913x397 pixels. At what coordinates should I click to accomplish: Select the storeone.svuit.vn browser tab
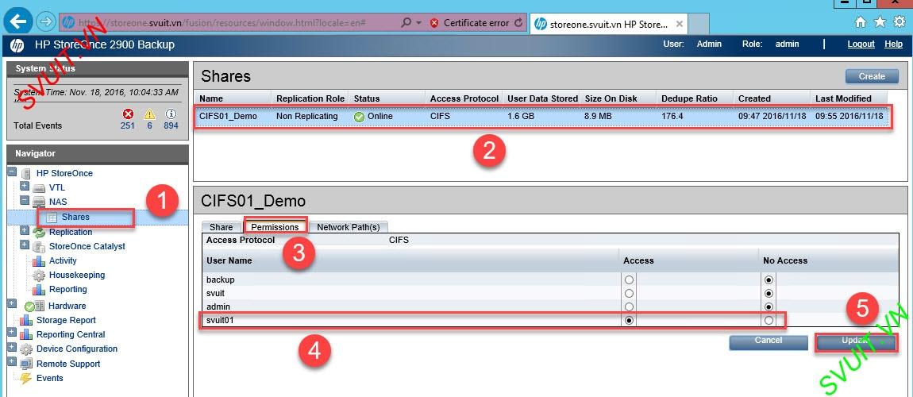click(x=608, y=24)
